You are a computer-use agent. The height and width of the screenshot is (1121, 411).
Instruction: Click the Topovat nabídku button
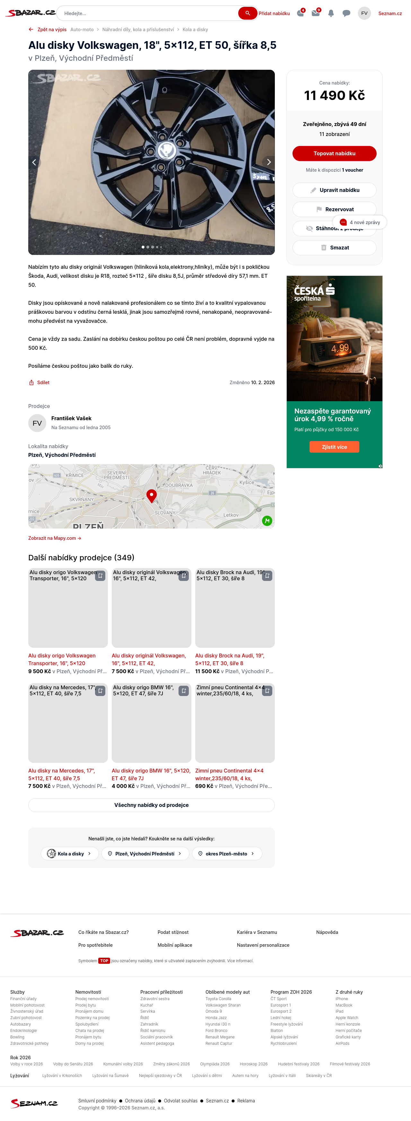tap(335, 154)
